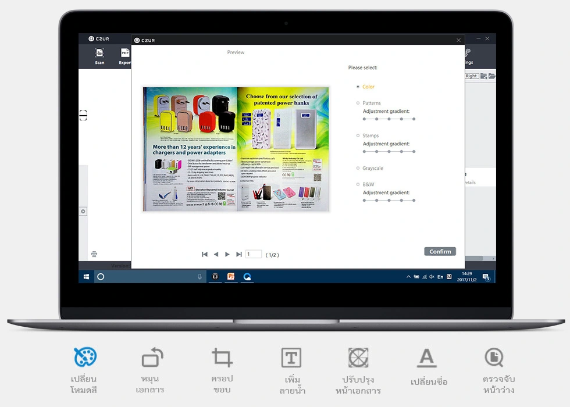Image resolution: width=570 pixels, height=407 pixels.
Task: Click the watermark text icon เพิ่มลายน้ำ
Action: [291, 357]
